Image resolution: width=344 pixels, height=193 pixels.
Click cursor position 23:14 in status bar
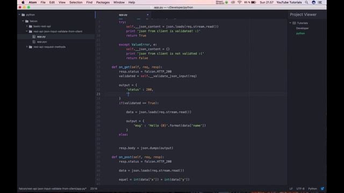tap(94, 189)
